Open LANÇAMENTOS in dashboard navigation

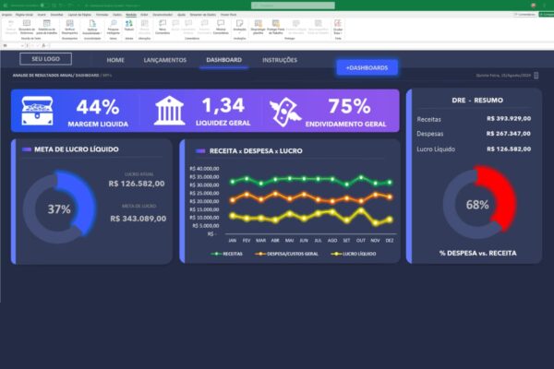165,60
